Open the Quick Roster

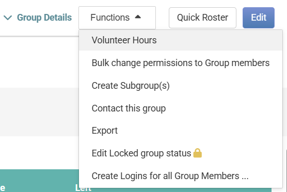click(x=202, y=18)
